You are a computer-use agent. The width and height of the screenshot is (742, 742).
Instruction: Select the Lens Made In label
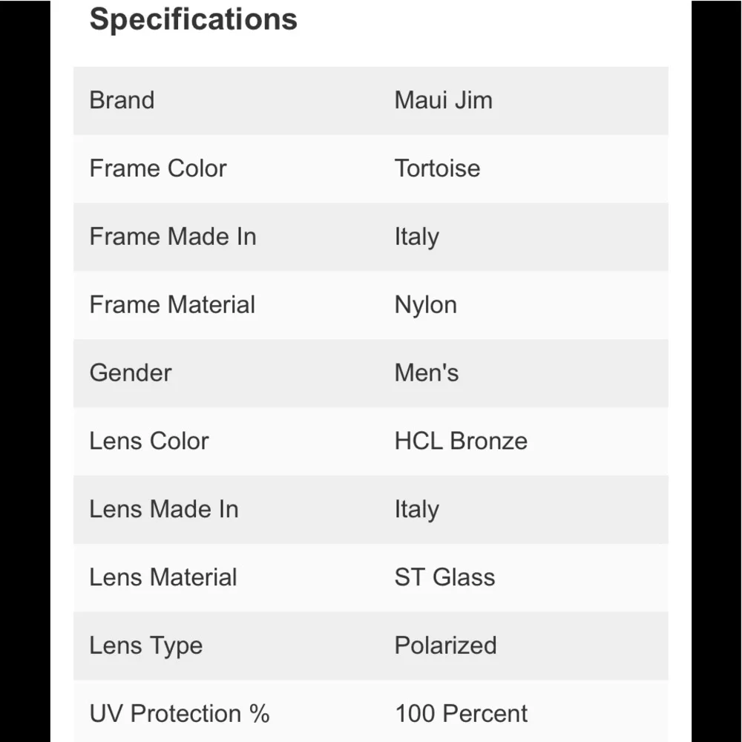164,509
